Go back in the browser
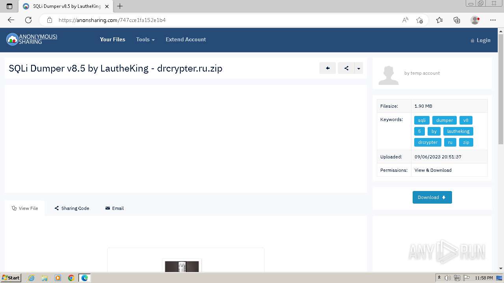The width and height of the screenshot is (504, 283). pos(11,20)
